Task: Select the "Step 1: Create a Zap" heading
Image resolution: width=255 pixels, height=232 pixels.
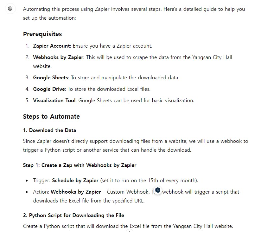Action: [80, 165]
